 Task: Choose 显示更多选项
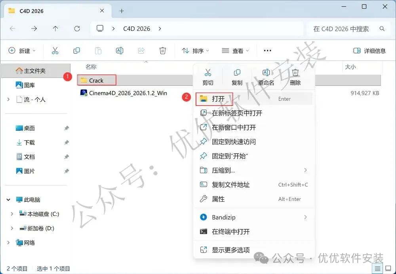254,250
